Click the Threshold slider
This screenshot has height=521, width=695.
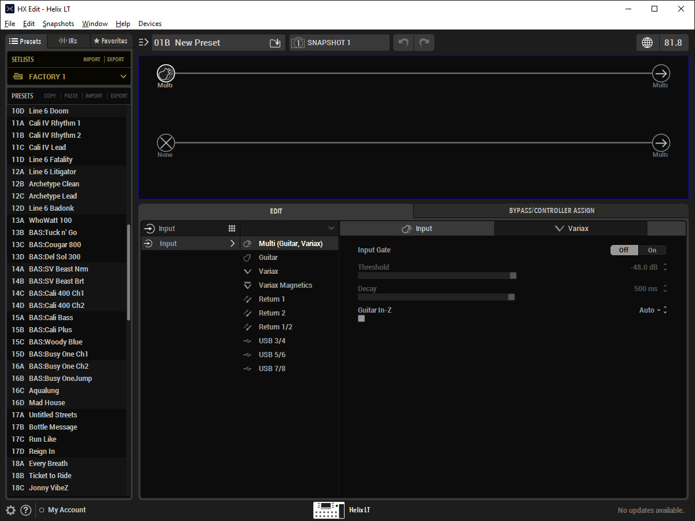[x=437, y=276]
